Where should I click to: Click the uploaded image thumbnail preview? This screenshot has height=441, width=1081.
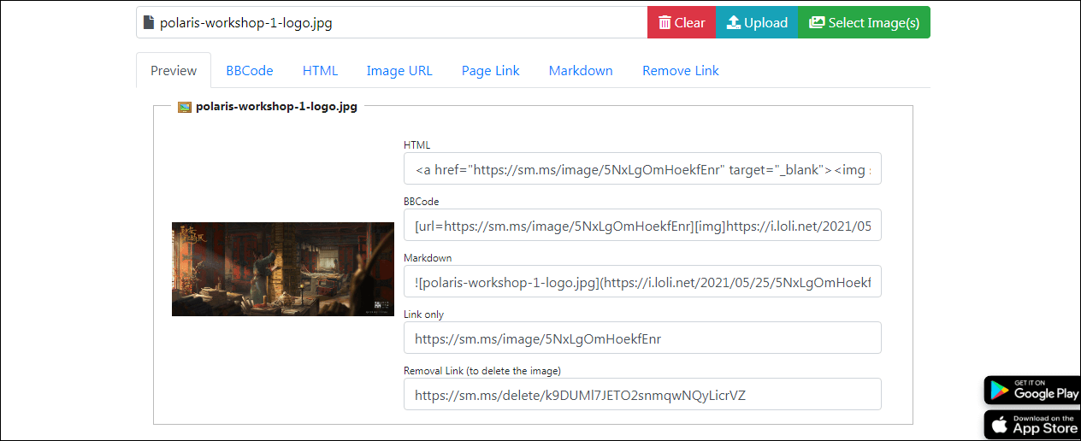[283, 269]
